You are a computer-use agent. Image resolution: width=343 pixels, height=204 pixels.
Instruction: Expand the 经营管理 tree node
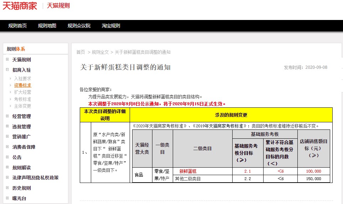tap(7, 116)
